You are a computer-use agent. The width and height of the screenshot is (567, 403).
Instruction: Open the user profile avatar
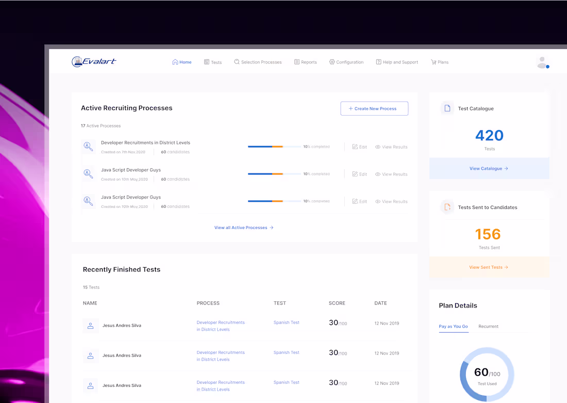(542, 62)
